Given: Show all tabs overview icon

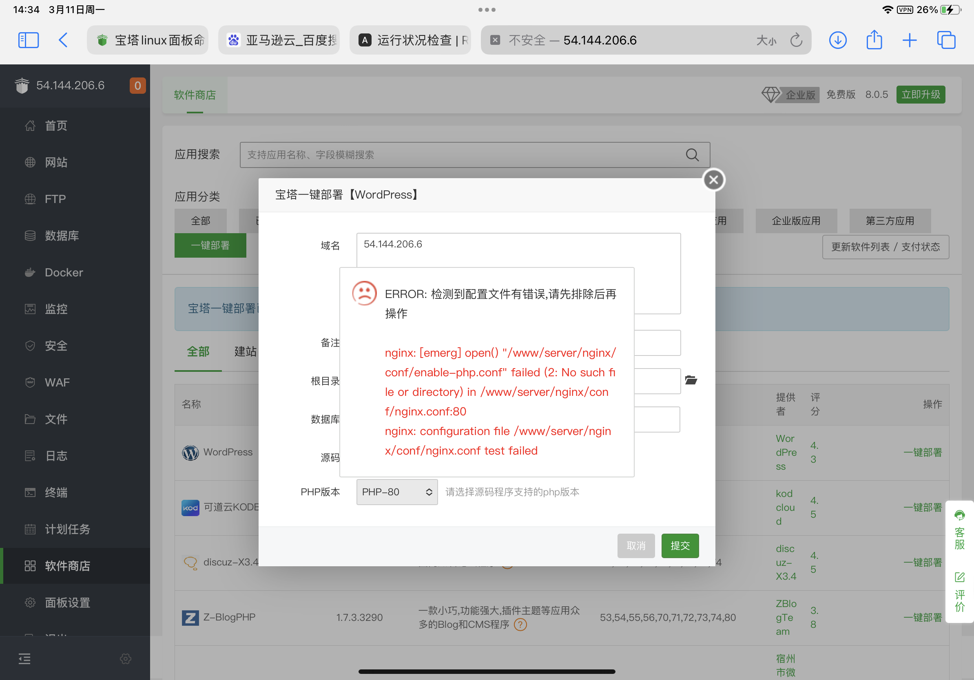Looking at the screenshot, I should (x=946, y=40).
